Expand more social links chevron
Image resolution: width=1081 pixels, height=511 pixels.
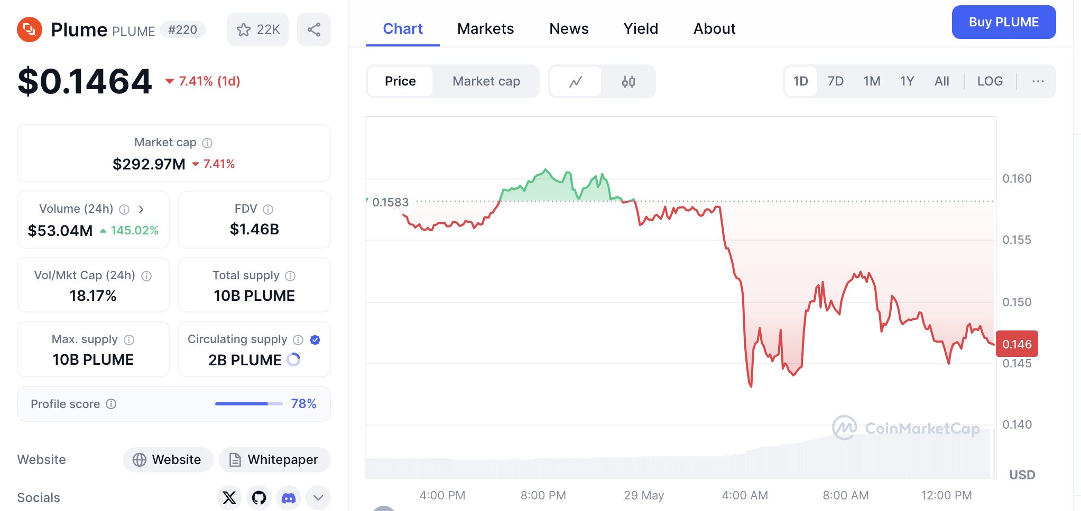[x=318, y=497]
